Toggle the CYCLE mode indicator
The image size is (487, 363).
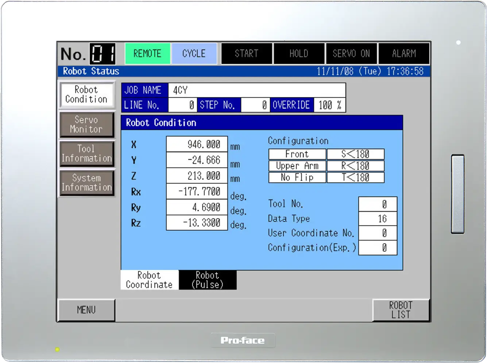pyautogui.click(x=194, y=54)
